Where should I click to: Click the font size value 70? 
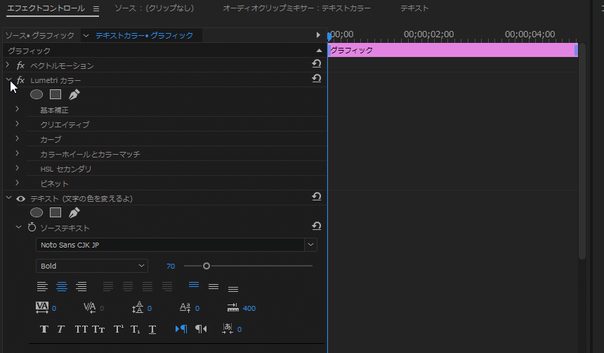pos(171,267)
